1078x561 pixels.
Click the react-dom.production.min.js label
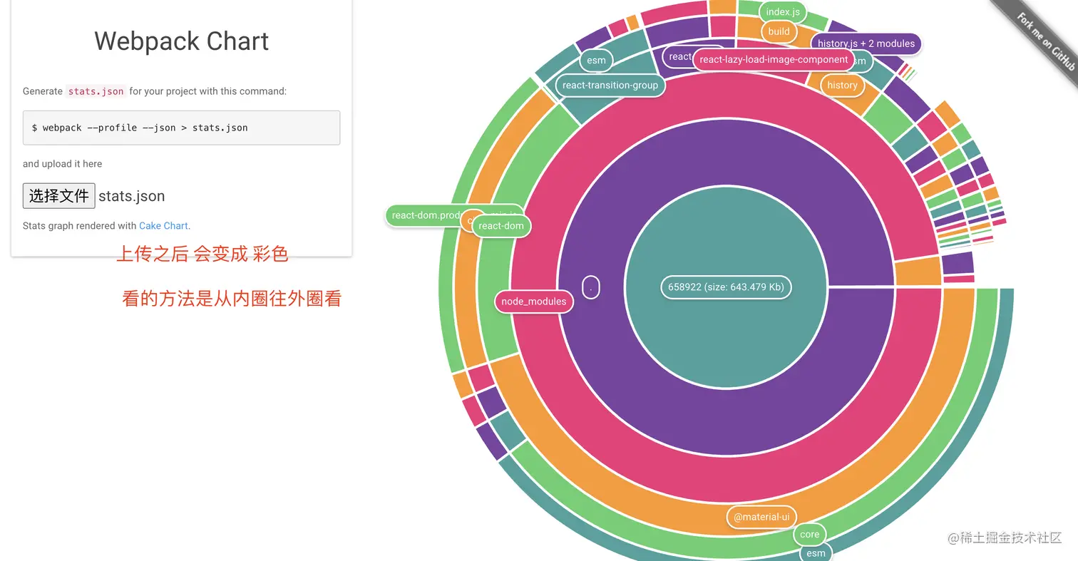424,215
